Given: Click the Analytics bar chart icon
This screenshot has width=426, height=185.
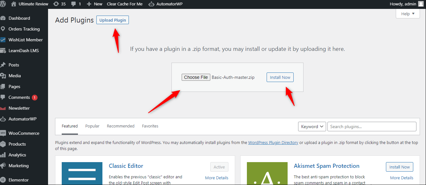Looking at the screenshot, I should 3,155.
